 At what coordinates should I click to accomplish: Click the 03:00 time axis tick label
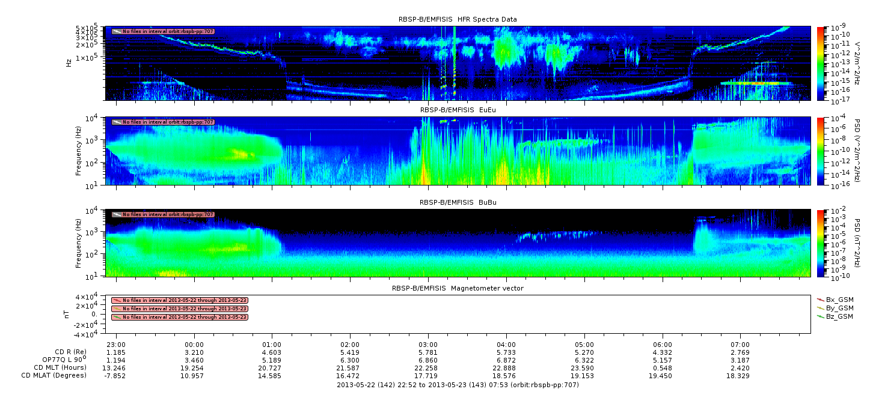click(428, 345)
